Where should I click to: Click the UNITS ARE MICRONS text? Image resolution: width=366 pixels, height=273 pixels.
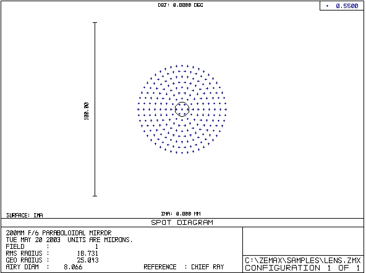[x=100, y=240]
